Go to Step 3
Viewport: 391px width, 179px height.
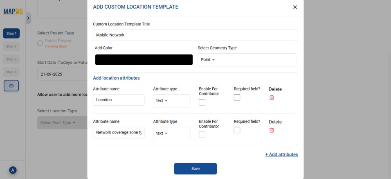[11, 59]
